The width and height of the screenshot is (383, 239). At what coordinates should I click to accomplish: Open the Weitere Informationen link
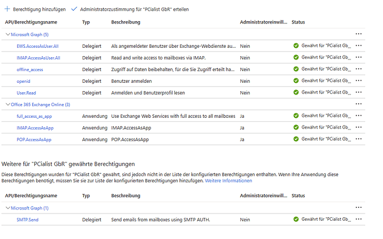point(228,181)
